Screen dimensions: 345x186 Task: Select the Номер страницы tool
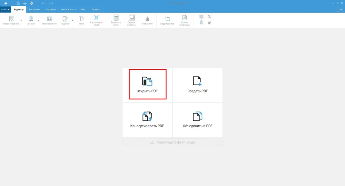(184, 20)
